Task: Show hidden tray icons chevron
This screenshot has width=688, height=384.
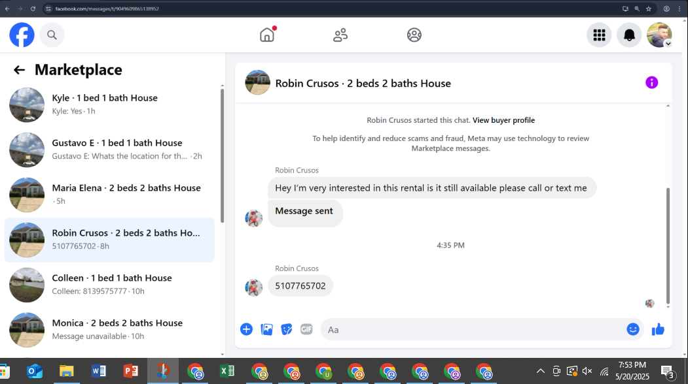Action: tap(541, 372)
